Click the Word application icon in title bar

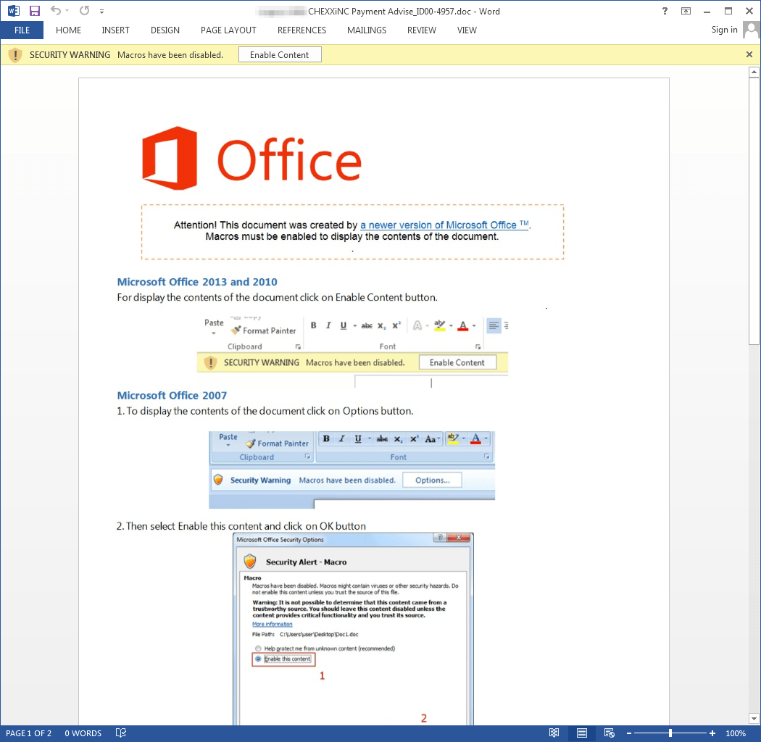14,11
